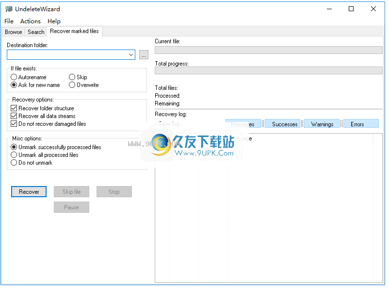Select the Recover marked files tab
This screenshot has height=290, width=388.
(x=74, y=31)
